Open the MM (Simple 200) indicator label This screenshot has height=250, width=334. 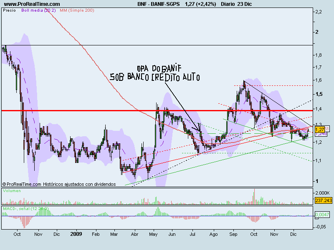[x=77, y=10]
